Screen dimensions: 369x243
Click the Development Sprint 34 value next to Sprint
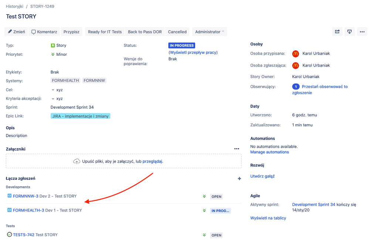[72, 107]
